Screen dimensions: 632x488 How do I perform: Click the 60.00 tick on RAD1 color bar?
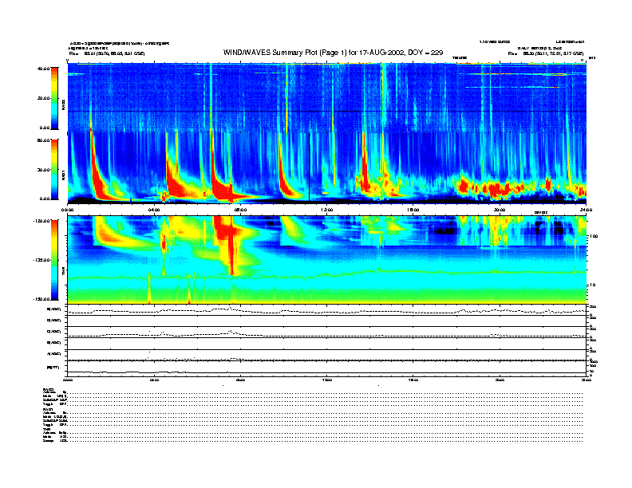[x=43, y=140]
